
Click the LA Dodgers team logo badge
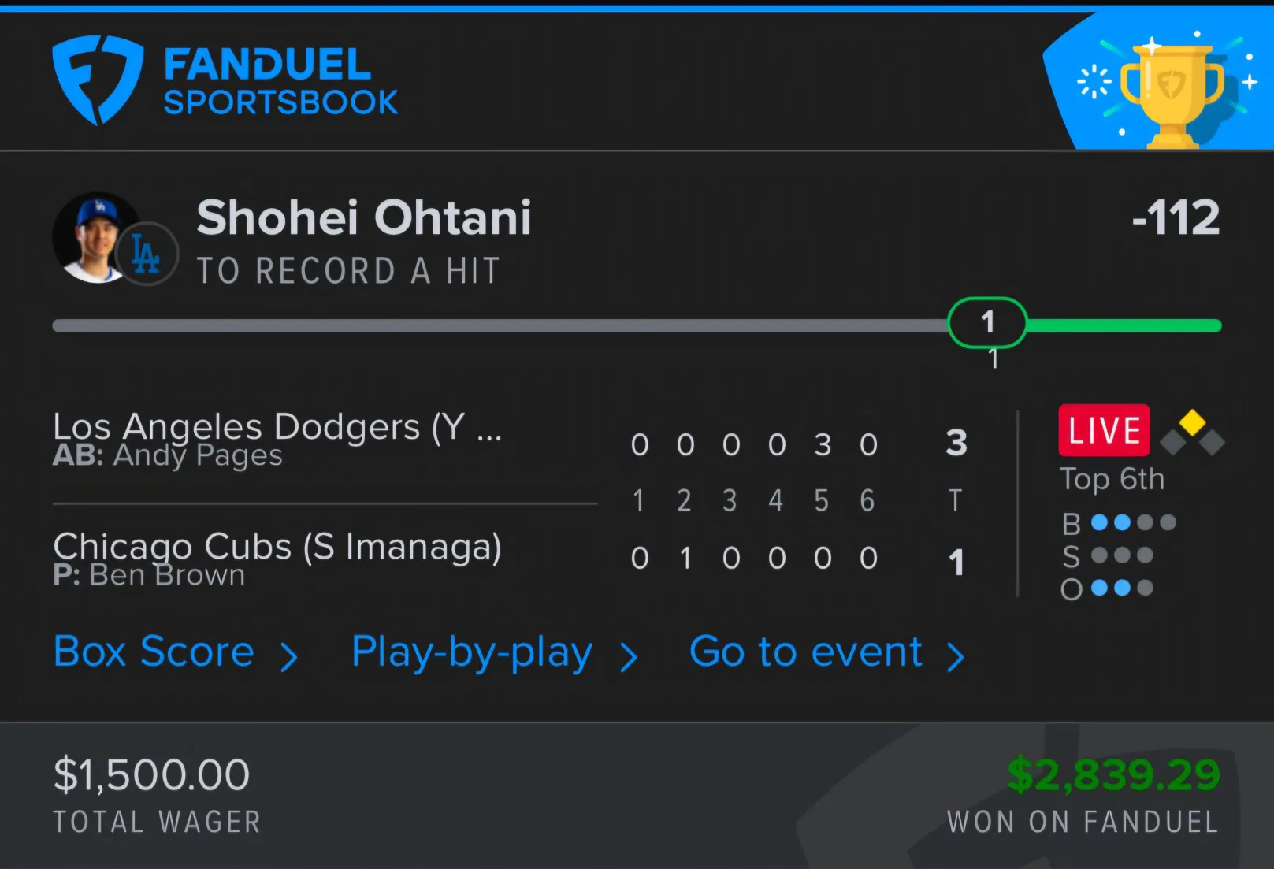click(x=147, y=254)
